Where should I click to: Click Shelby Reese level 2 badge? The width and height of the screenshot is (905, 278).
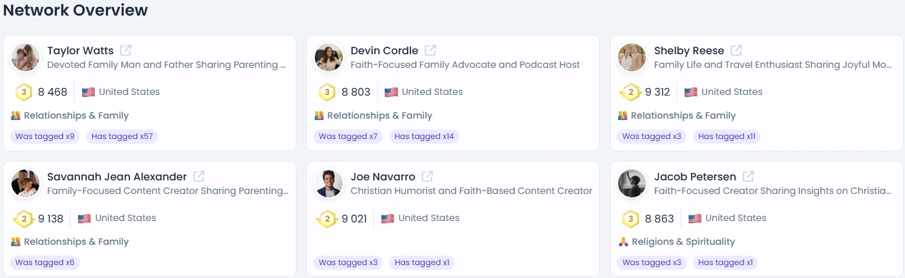pyautogui.click(x=630, y=92)
